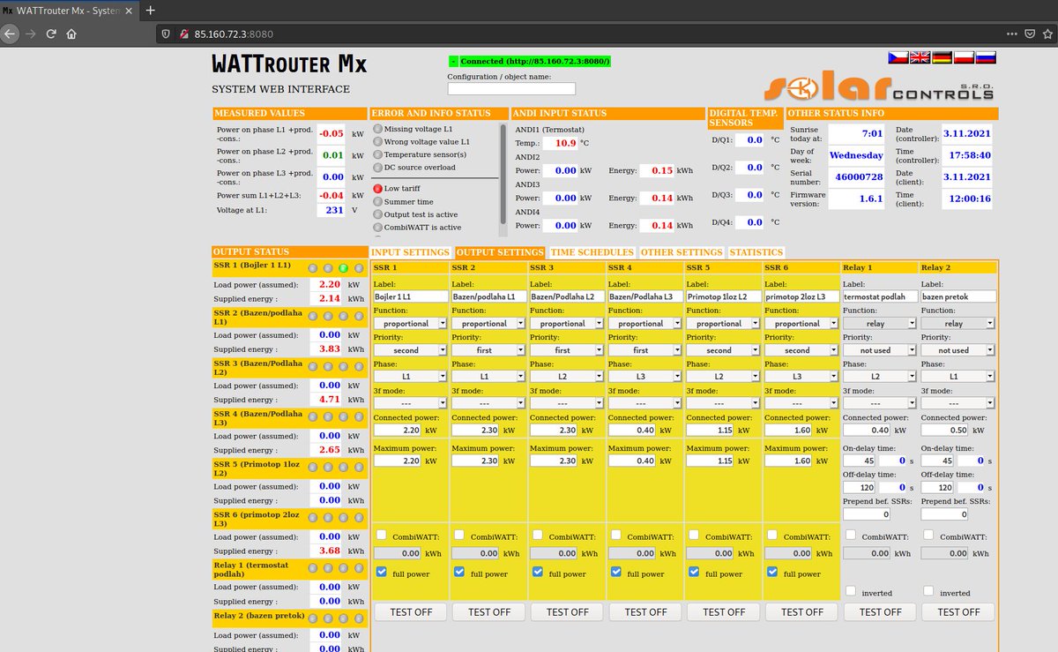Click the Output test is active indicator
Image resolution: width=1058 pixels, height=652 pixels.
click(377, 214)
